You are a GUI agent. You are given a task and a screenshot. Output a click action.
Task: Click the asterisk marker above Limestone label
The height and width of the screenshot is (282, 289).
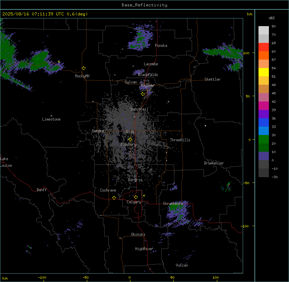(51, 116)
